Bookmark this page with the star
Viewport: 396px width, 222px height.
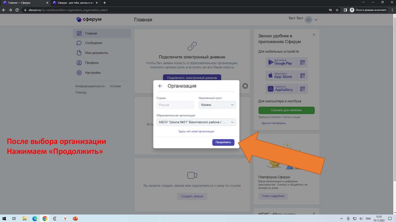(x=337, y=10)
